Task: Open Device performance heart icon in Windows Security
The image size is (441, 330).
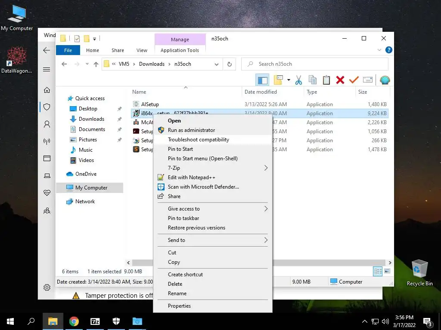Action: coord(47,193)
